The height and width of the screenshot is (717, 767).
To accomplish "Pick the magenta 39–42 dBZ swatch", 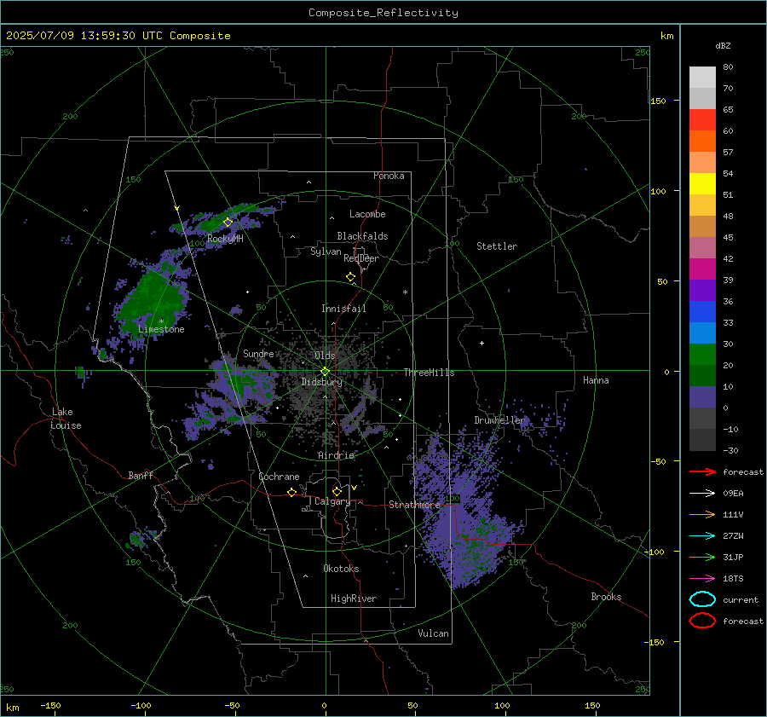I will tap(702, 269).
